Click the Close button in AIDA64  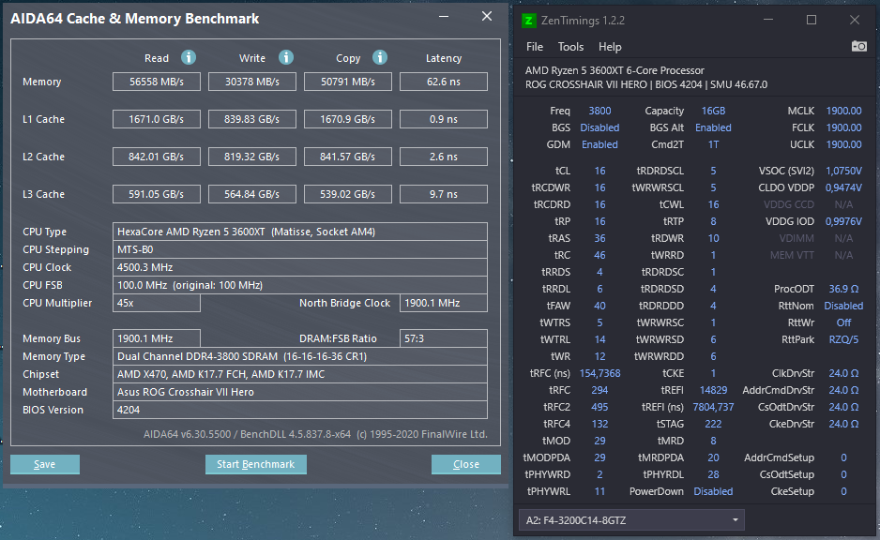466,464
